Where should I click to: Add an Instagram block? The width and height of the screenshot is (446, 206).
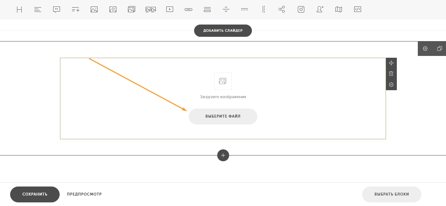click(301, 10)
